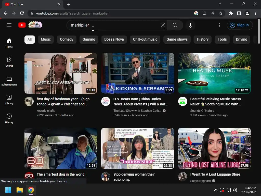Open a new Chrome tab
The image size is (261, 196).
pyautogui.click(x=69, y=4)
